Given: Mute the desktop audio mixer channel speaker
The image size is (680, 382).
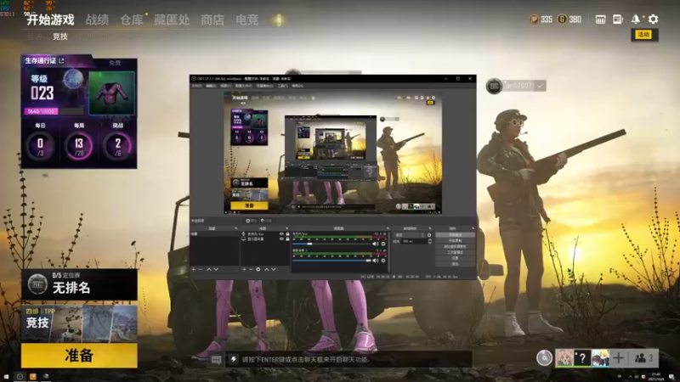Looking at the screenshot, I should (x=375, y=261).
